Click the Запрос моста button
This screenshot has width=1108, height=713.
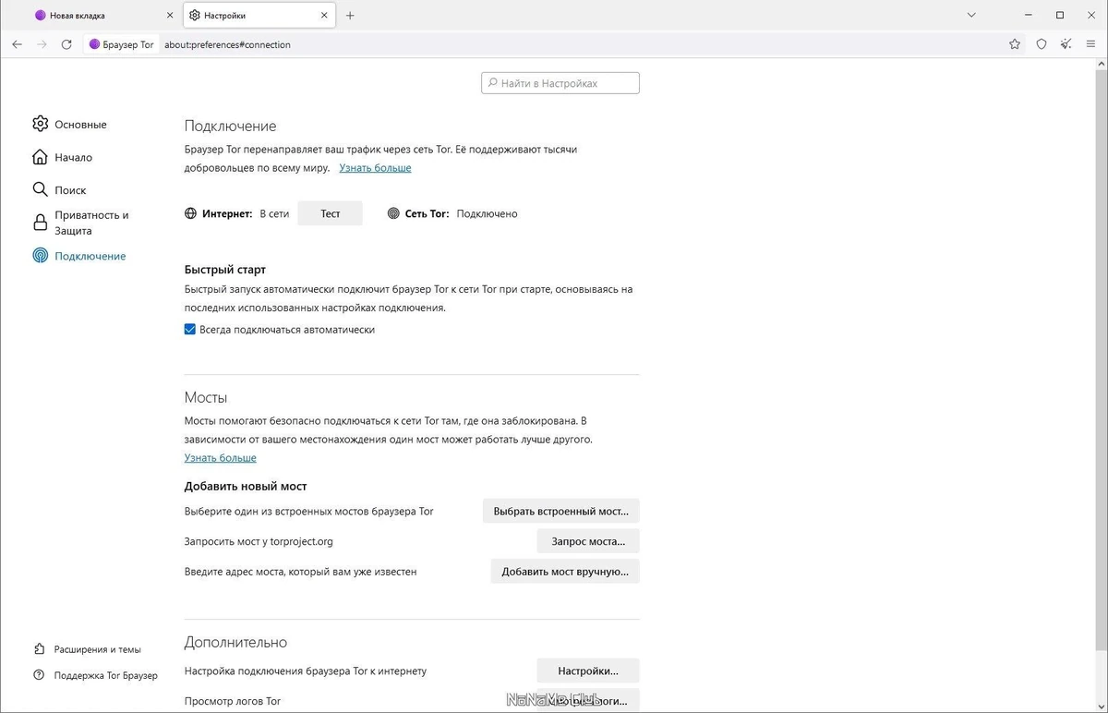pos(588,541)
